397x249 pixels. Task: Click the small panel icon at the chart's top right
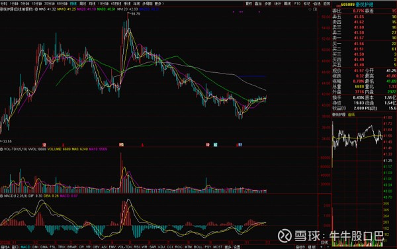(x=315, y=9)
